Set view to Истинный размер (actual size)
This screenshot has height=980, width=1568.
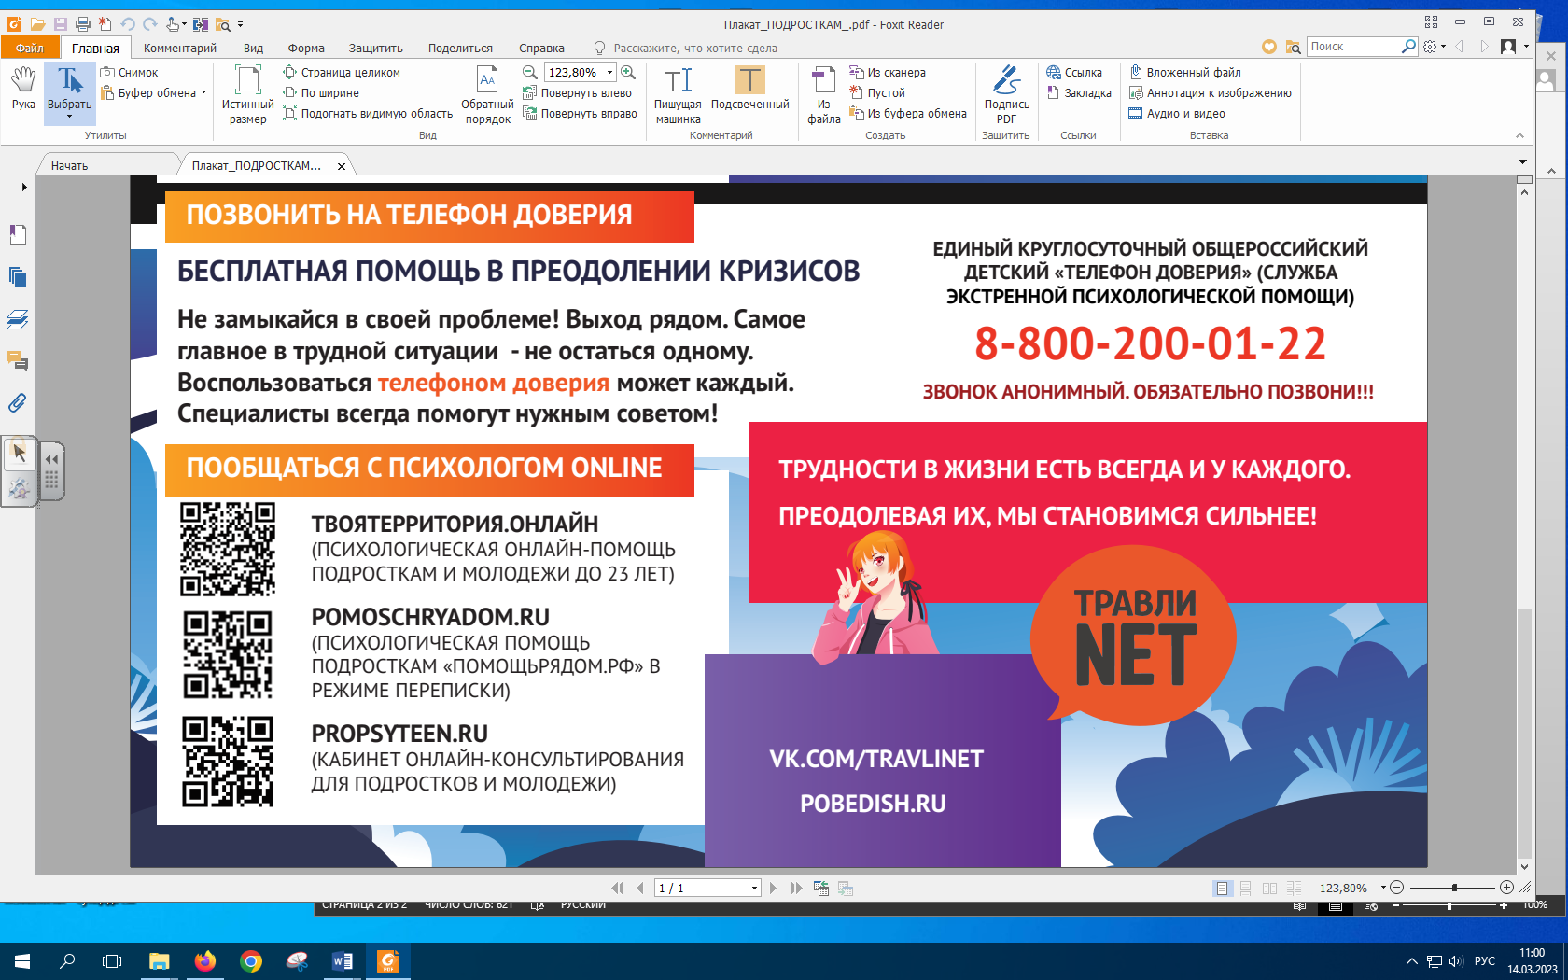[x=247, y=94]
